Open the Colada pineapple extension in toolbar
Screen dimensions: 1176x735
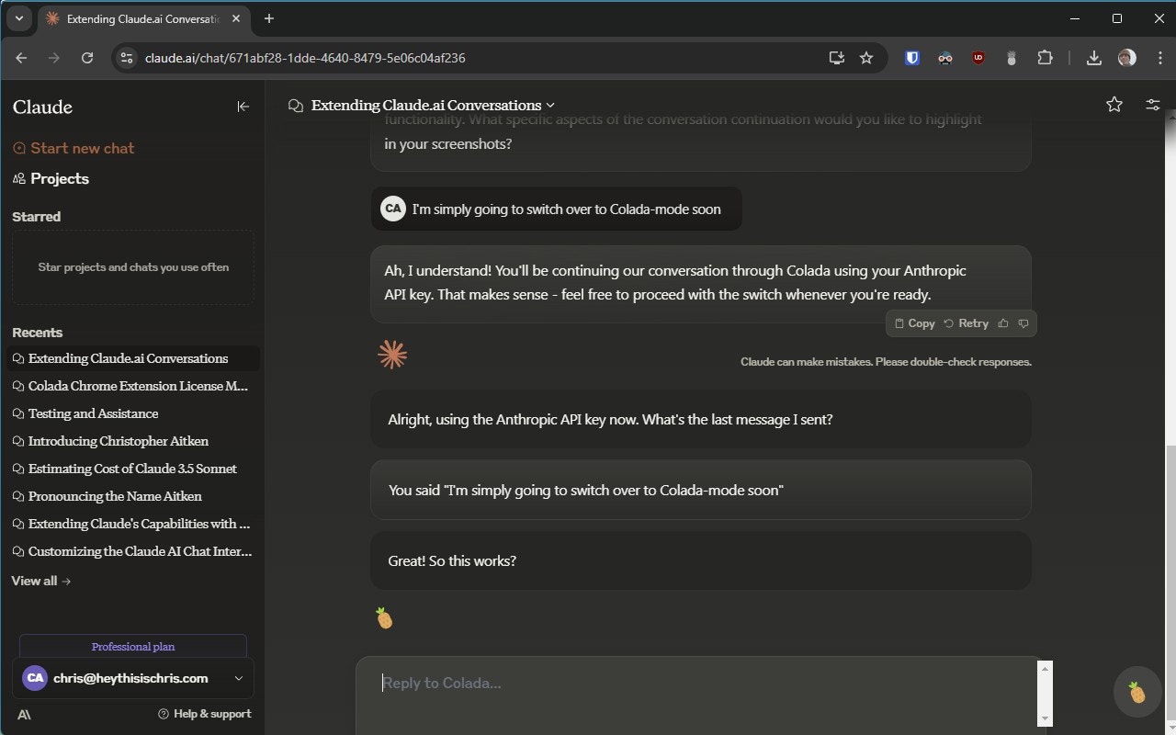(x=1012, y=58)
